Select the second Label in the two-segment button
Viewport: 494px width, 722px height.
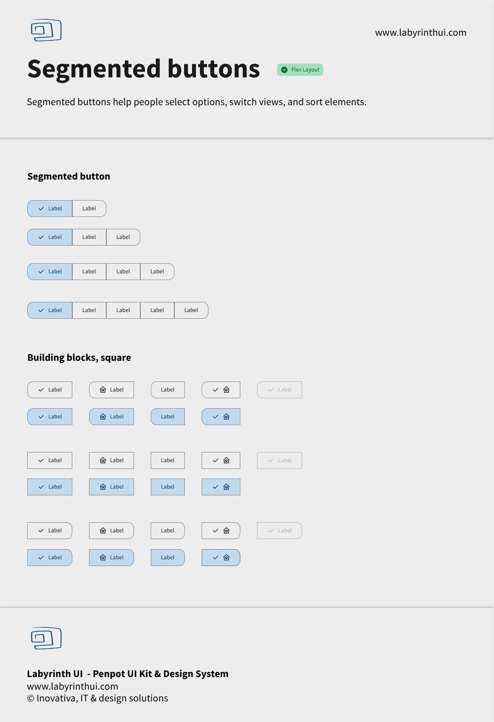pyautogui.click(x=89, y=209)
